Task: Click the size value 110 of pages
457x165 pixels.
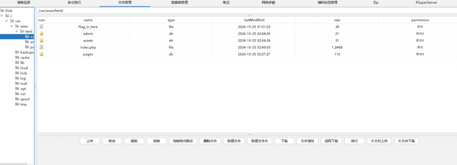Action: (x=337, y=54)
